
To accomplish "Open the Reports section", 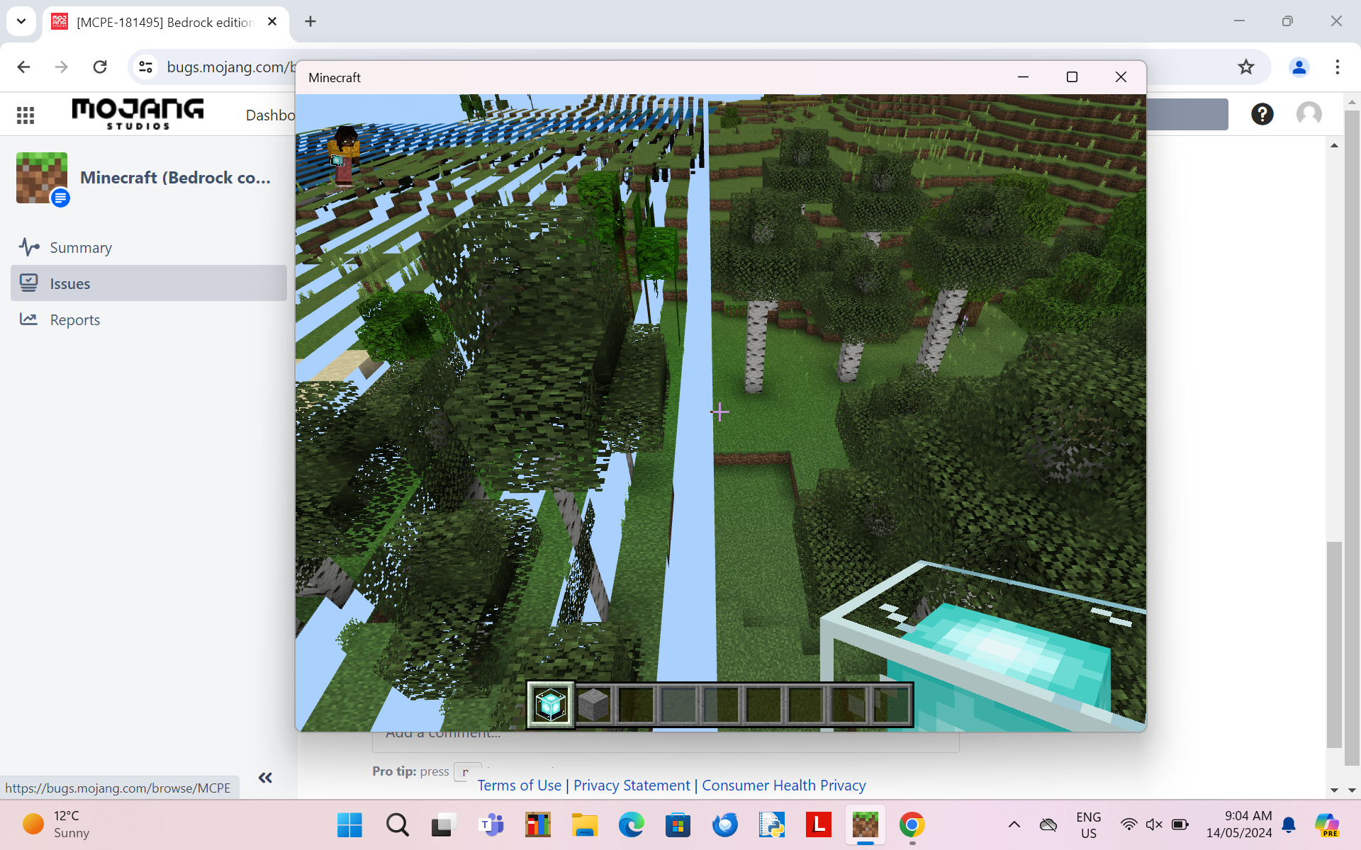I will tap(74, 320).
